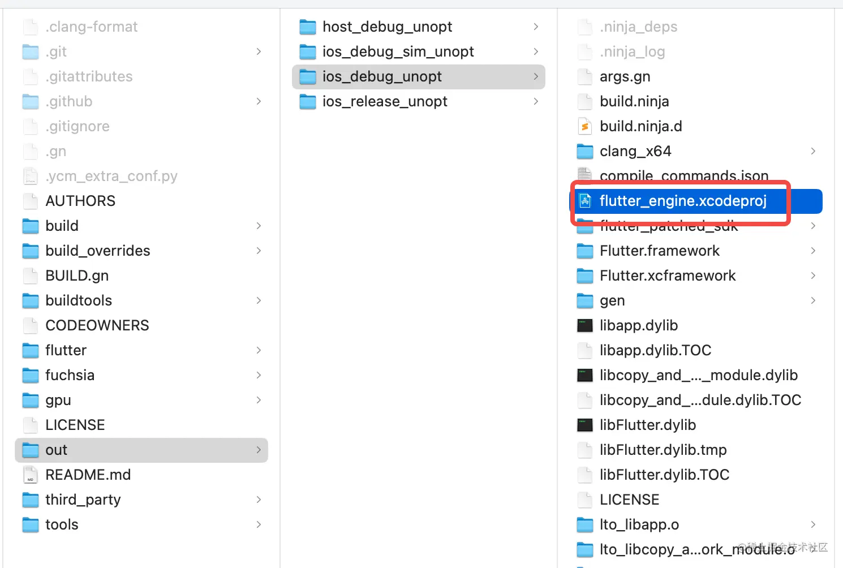
Task: Expand the build_overrides folder chevron
Action: click(259, 251)
